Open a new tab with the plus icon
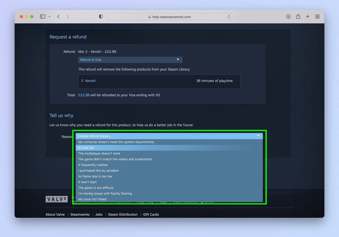The height and width of the screenshot is (237, 339). click(x=308, y=16)
